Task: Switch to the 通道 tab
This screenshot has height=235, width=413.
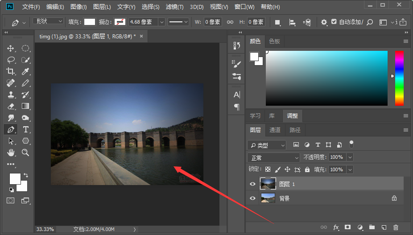Action: pyautogui.click(x=275, y=130)
